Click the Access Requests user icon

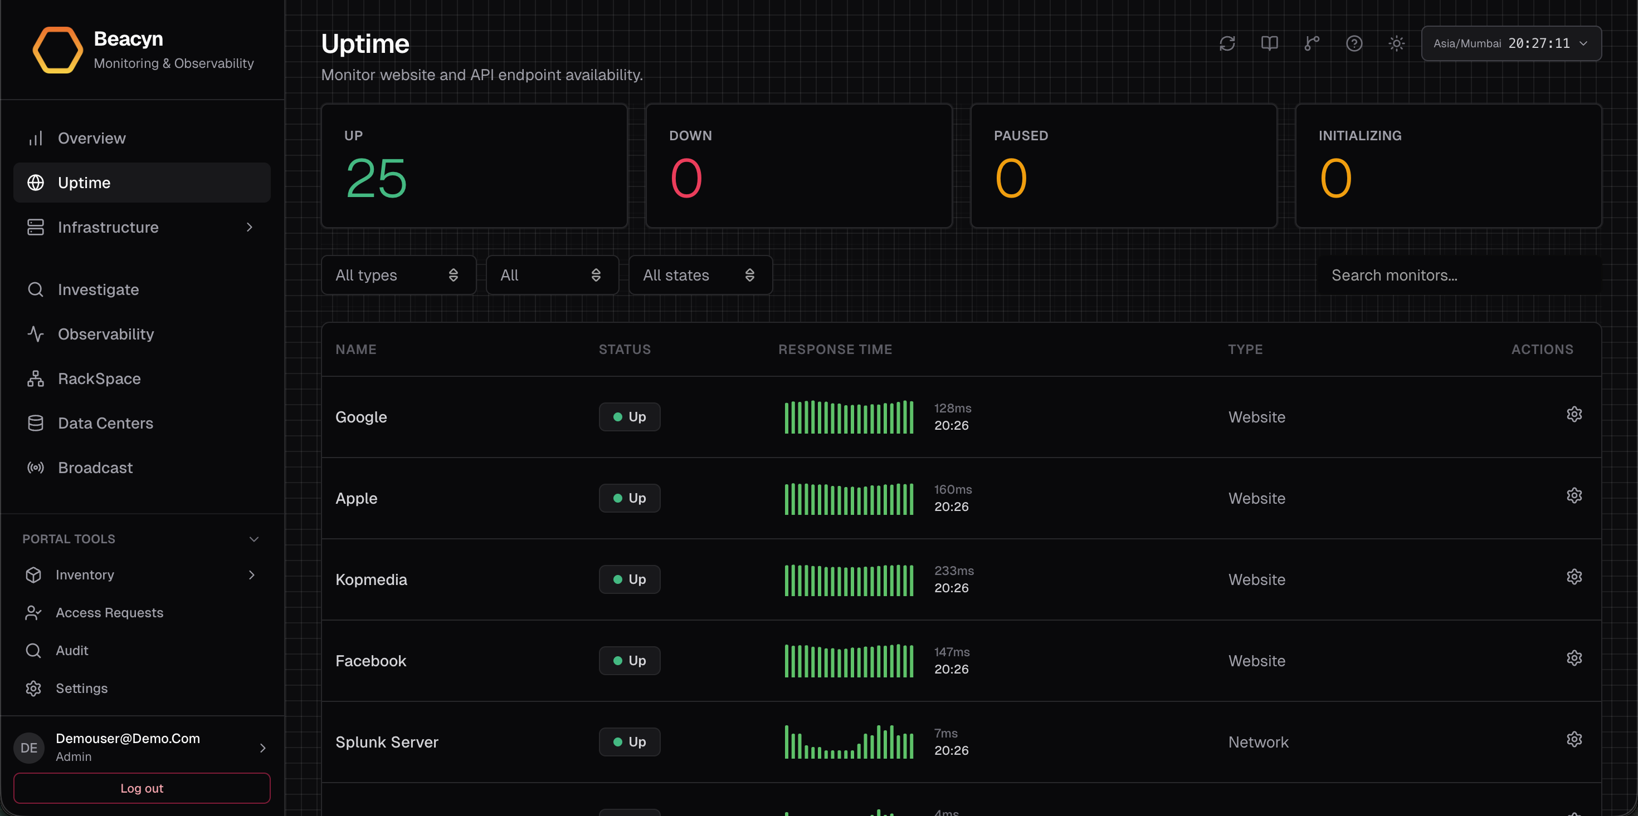33,613
